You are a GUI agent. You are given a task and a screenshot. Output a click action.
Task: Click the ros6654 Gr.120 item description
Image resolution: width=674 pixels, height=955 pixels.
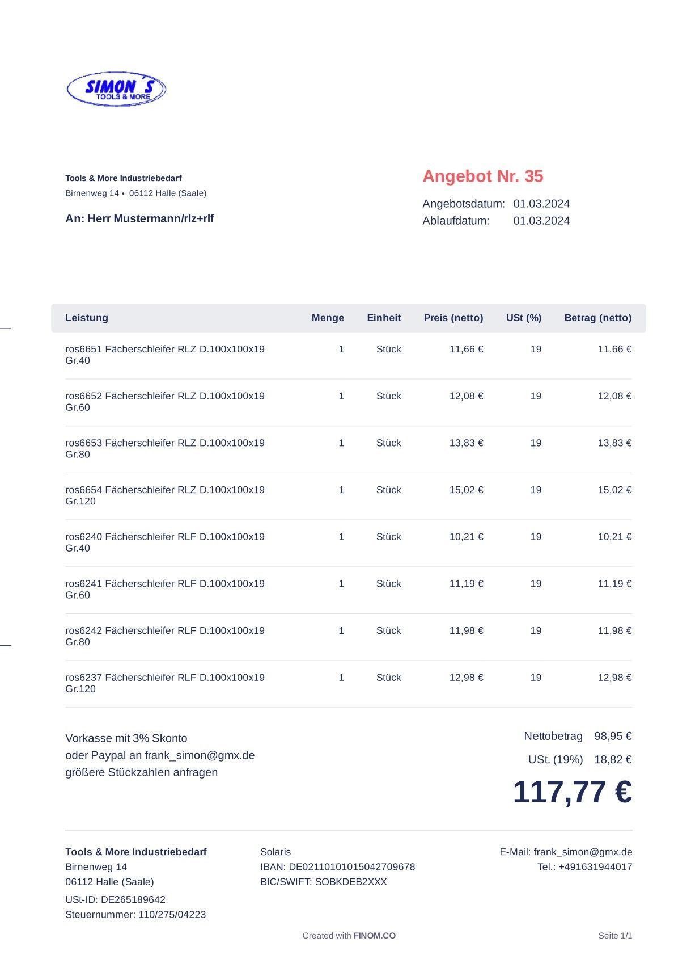[164, 495]
